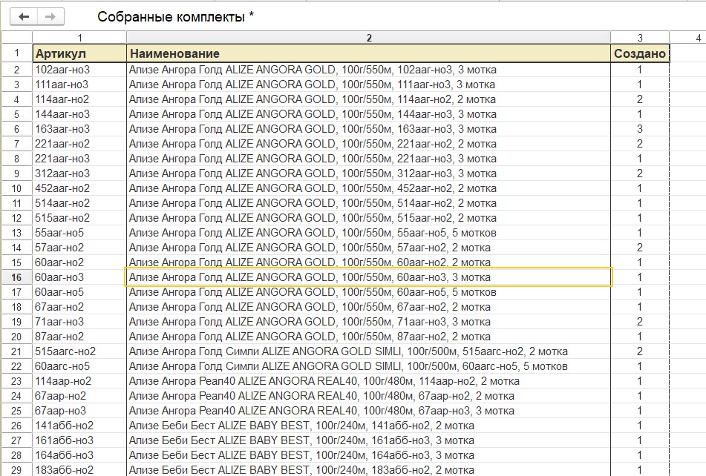Click name cell ending '60ааг-но5, 5 мотков'
This screenshot has width=706, height=476.
(x=368, y=292)
